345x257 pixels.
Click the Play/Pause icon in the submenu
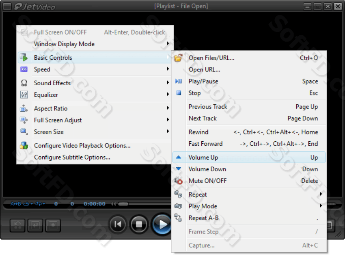point(178,81)
